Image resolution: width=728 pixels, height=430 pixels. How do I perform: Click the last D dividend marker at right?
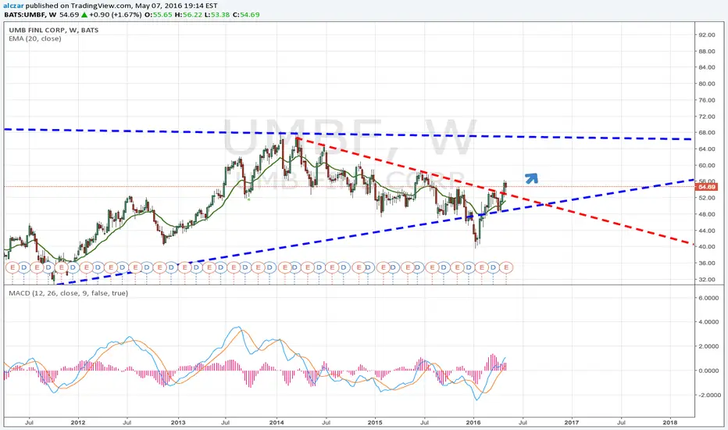pos(494,267)
